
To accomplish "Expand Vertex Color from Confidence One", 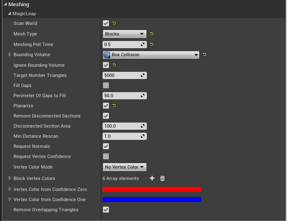I will click(x=10, y=199).
